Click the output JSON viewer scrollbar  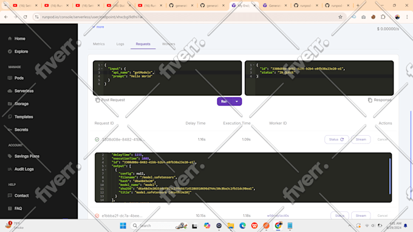(390, 176)
